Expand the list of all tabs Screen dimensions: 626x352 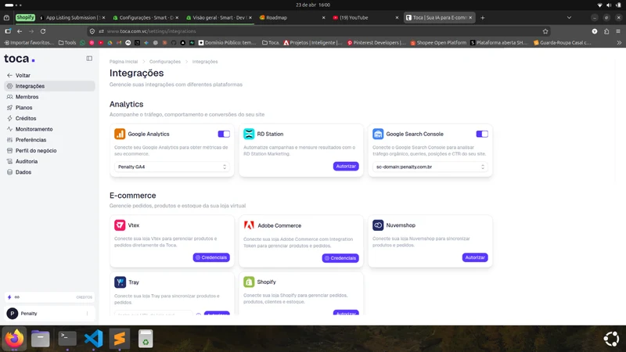point(569,17)
